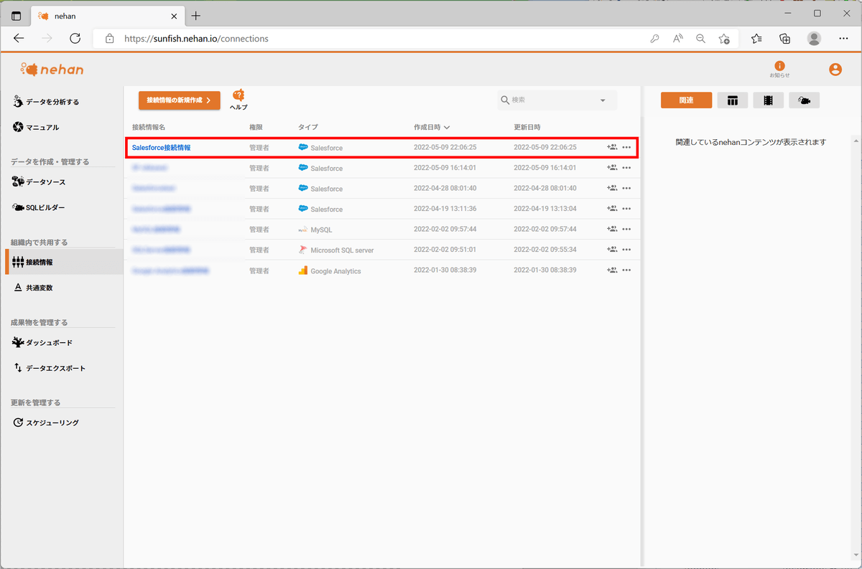Screen dimensions: 862x569
Task: Open more options for 2022-04-28 row
Action: pos(626,189)
